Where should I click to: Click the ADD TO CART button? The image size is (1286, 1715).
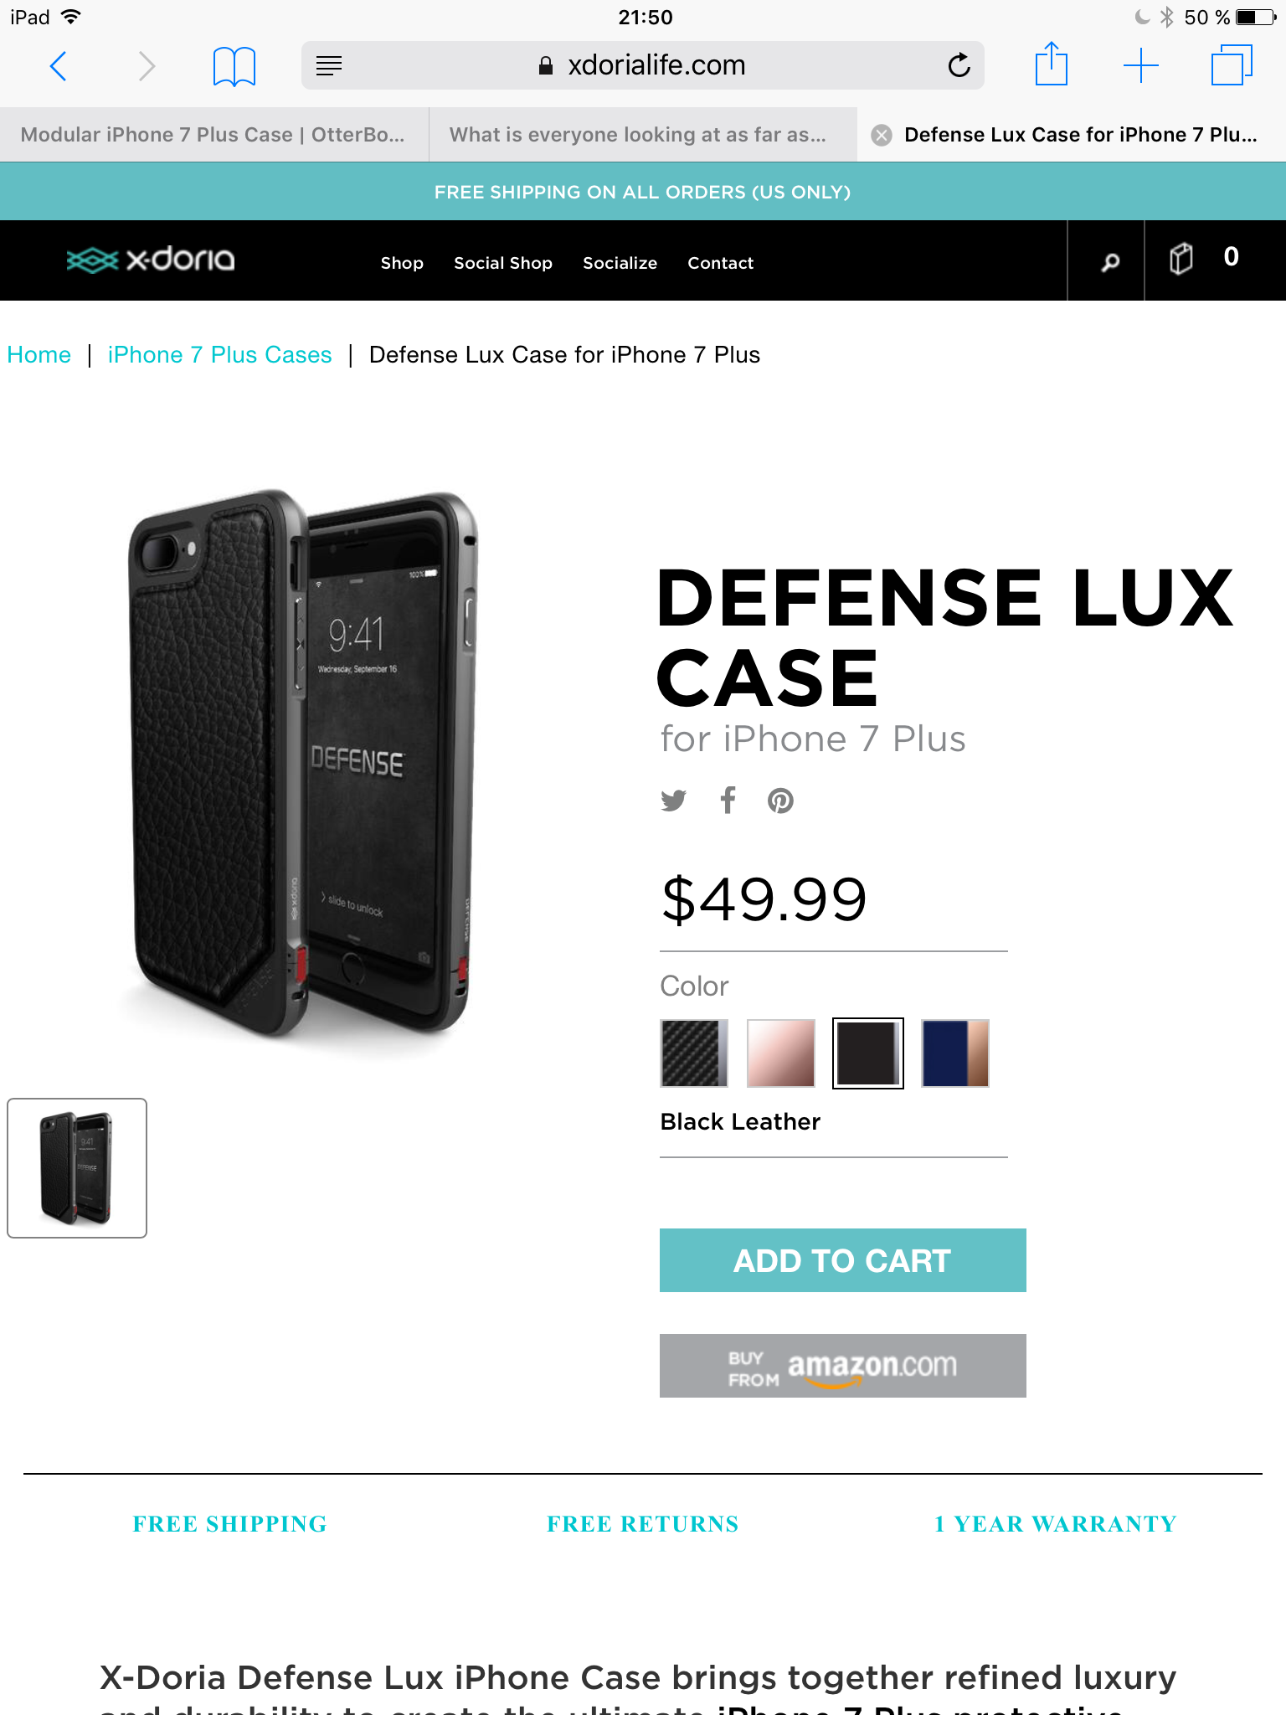tap(842, 1260)
